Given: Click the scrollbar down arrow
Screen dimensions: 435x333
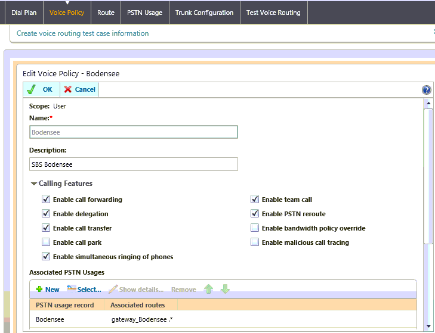Looking at the screenshot, I should tap(428, 326).
